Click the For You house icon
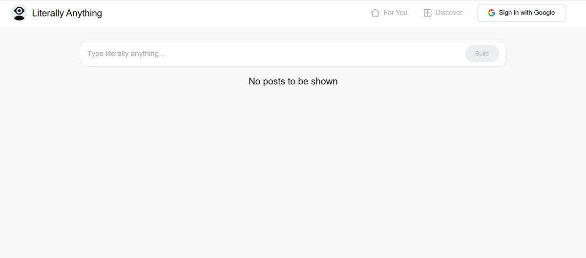 tap(375, 13)
